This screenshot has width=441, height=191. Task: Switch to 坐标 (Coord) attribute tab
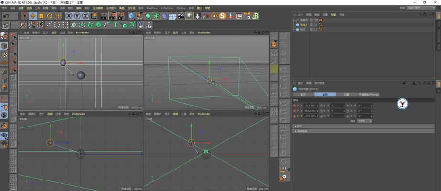325,95
